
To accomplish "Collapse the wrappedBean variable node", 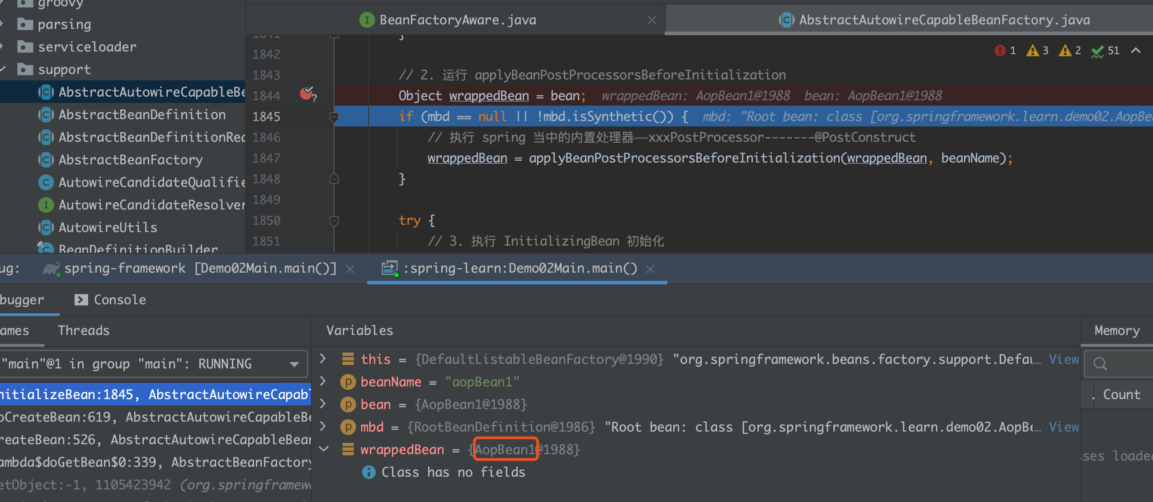I will [x=323, y=449].
